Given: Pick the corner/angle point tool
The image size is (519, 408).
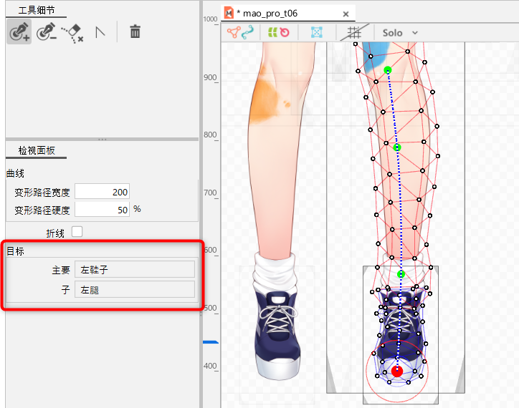Looking at the screenshot, I should coord(100,31).
